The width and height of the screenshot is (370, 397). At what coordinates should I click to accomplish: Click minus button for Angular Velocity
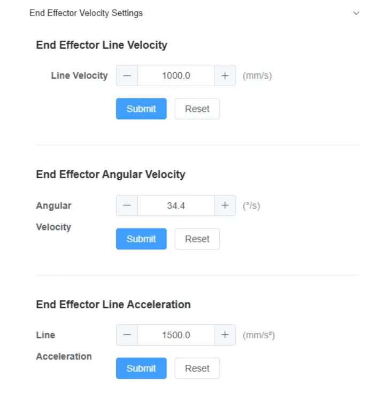click(x=127, y=205)
